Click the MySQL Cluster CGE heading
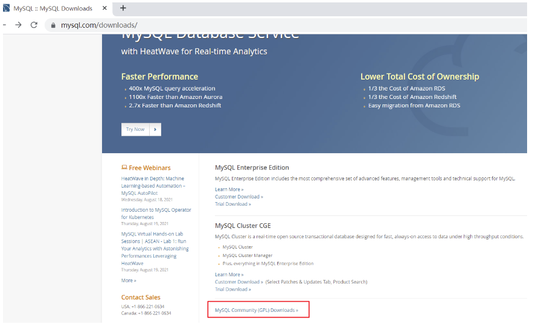Screen dimensions: 544x330 [x=243, y=226]
